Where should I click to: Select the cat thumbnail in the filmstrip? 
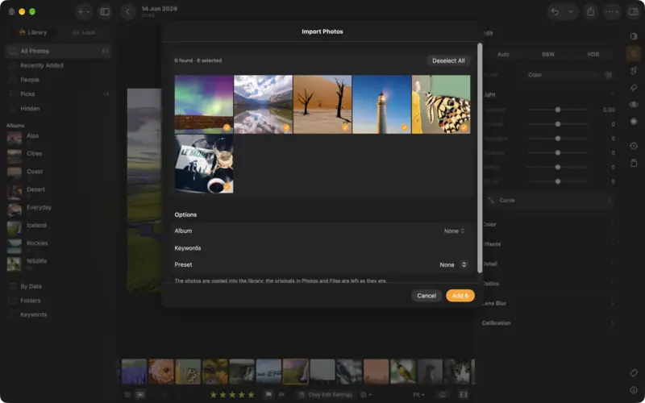tap(457, 372)
